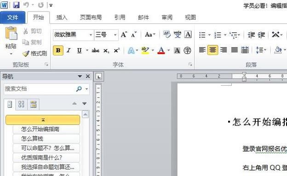This screenshot has width=287, height=176.
Task: Toggle center alignment
Action: [x=212, y=50]
